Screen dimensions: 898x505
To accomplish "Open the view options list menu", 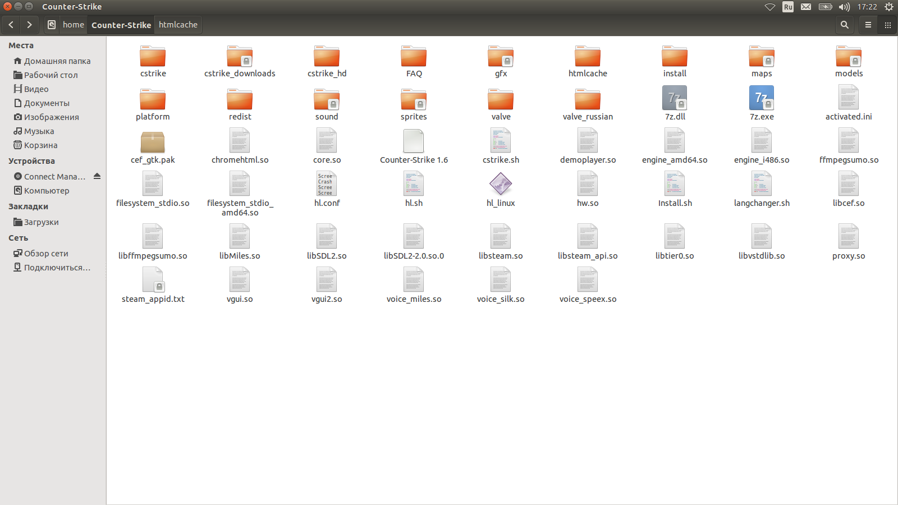I will click(x=868, y=25).
